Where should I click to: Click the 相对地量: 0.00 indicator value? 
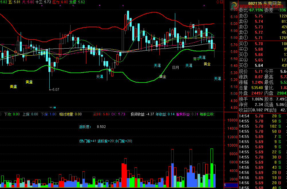coord(71,114)
